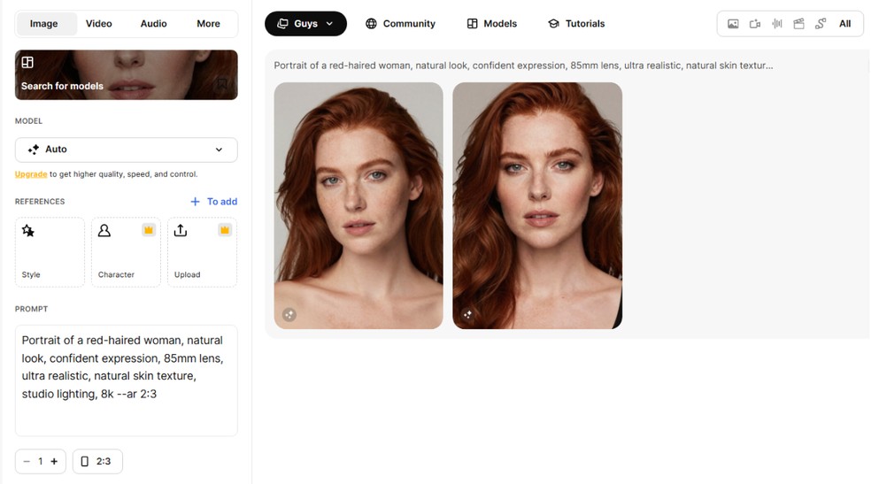Add a Character reference
Viewport: 871px width, 484px height.
[126, 252]
